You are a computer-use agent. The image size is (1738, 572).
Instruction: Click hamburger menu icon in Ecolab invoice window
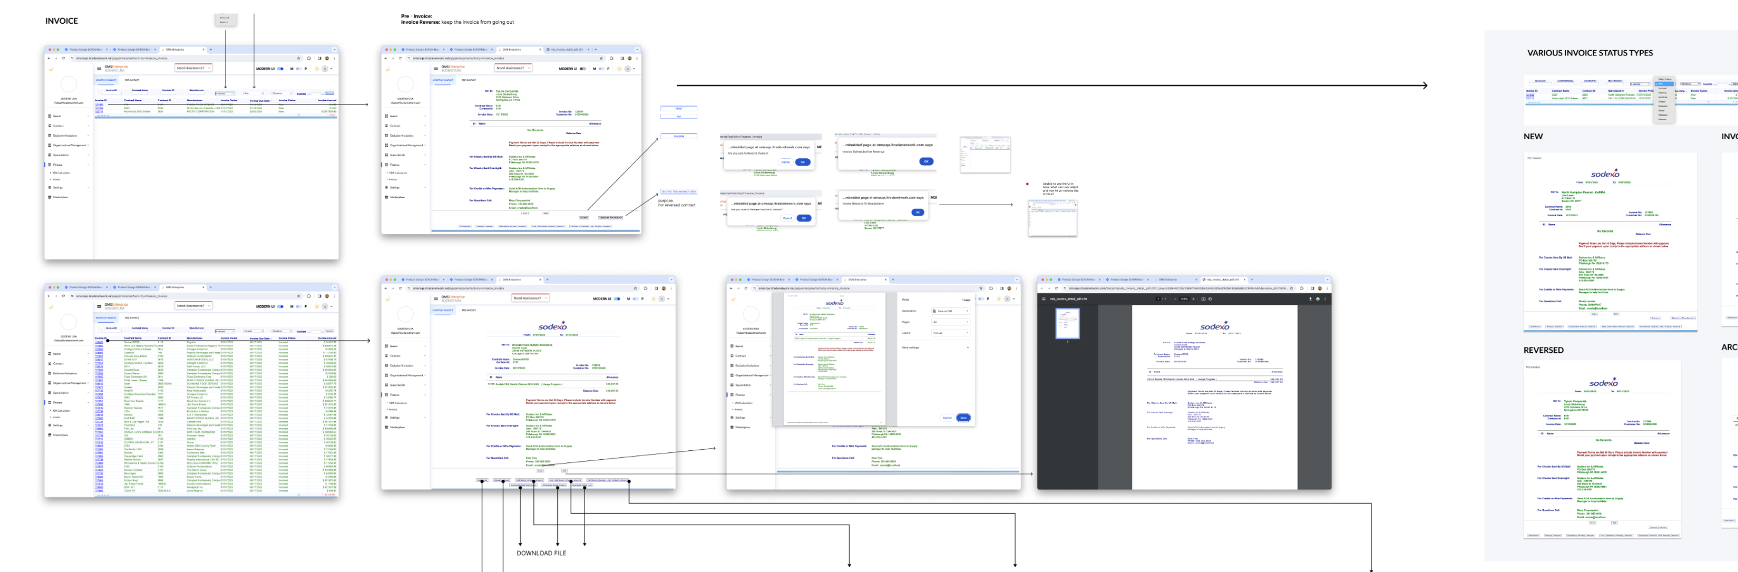[x=436, y=298]
